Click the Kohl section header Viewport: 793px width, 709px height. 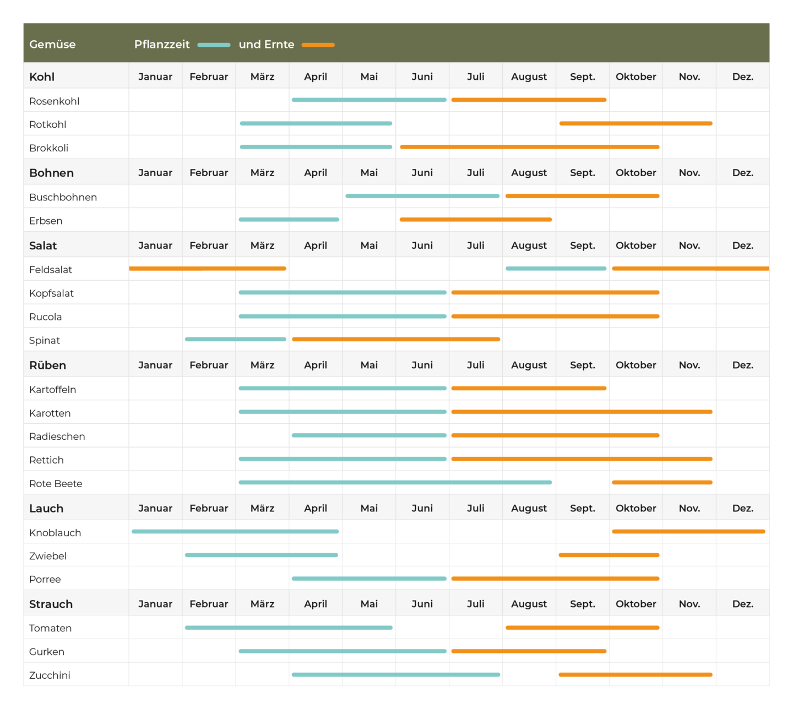[x=42, y=77]
